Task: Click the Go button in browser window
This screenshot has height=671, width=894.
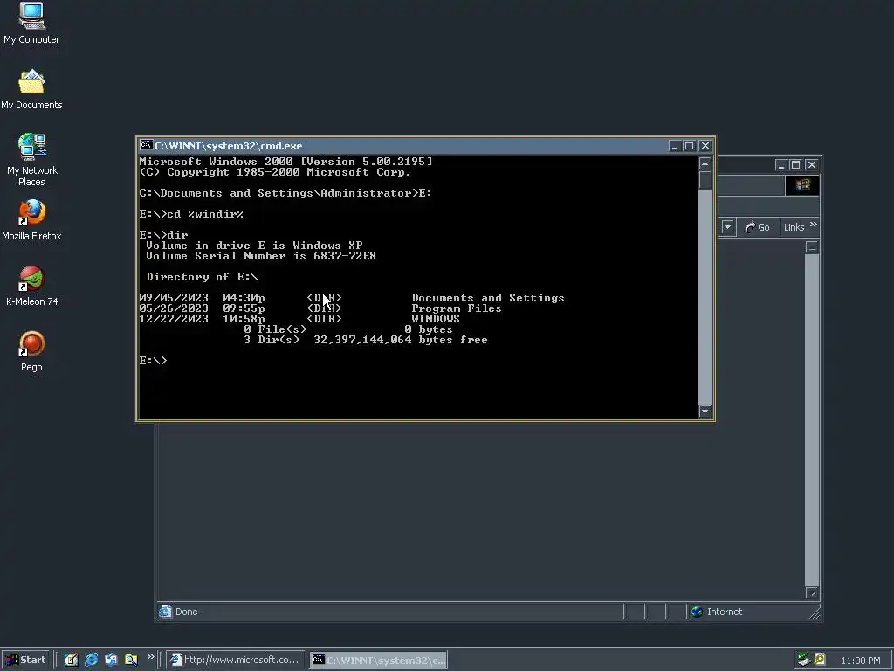Action: 757,227
